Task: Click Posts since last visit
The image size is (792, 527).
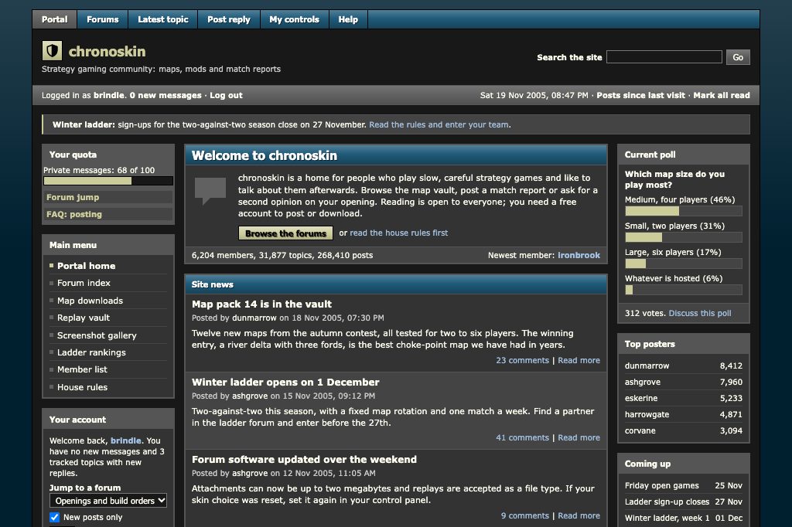Action: 641,95
